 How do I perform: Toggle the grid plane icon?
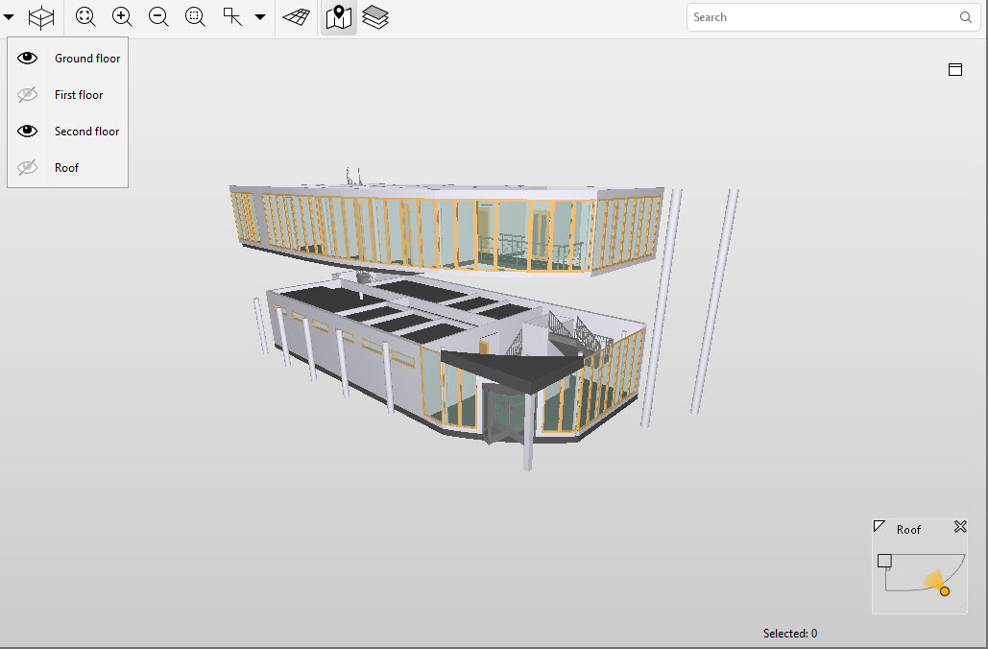296,17
